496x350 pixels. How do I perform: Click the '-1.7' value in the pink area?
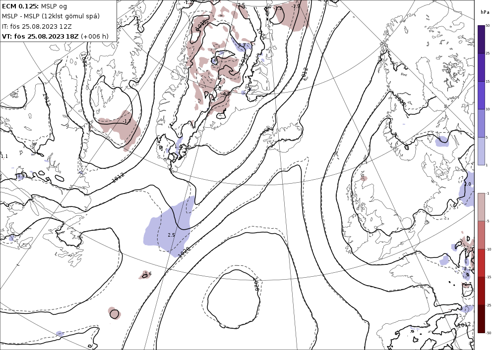pos(127,121)
